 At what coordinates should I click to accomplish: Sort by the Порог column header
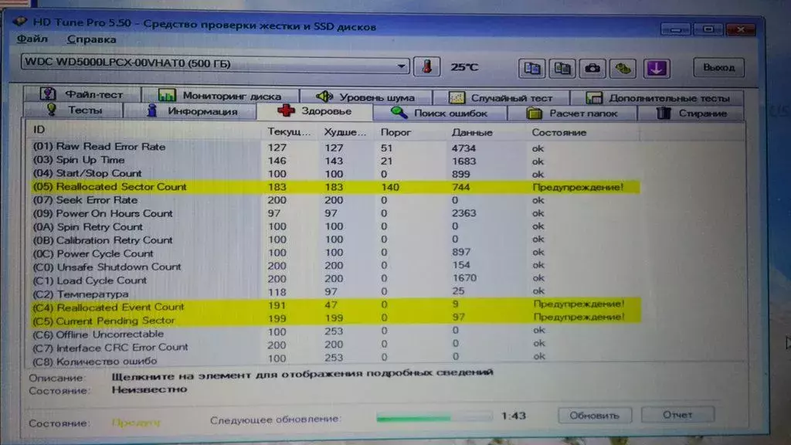(x=395, y=132)
